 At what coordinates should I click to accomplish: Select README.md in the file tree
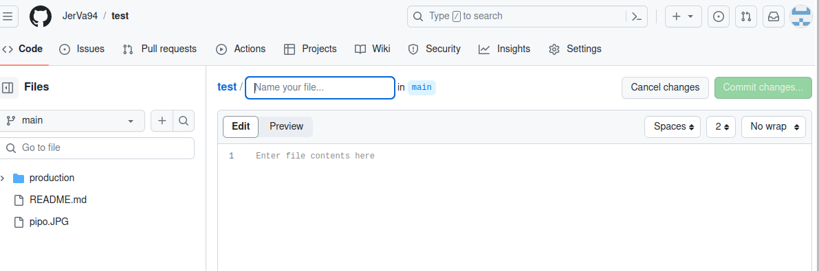[58, 200]
